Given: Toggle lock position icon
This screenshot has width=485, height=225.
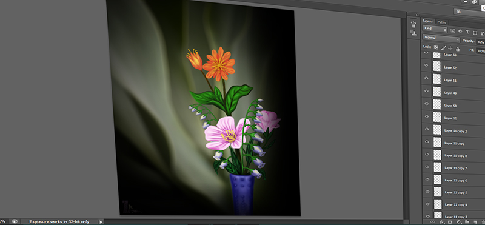Looking at the screenshot, I should click(450, 49).
